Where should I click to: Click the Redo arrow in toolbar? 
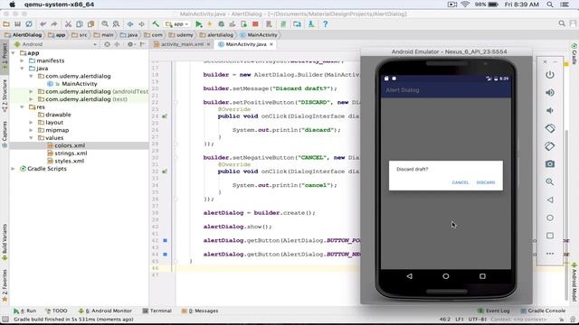tap(54, 24)
